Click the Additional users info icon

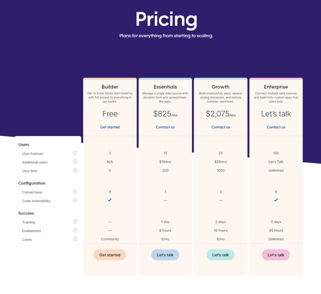tap(75, 162)
